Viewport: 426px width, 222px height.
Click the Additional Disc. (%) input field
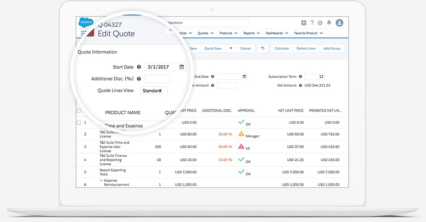point(158,79)
